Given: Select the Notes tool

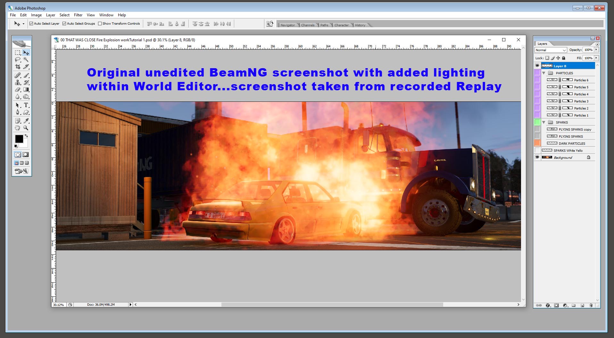Looking at the screenshot, I should click(18, 121).
